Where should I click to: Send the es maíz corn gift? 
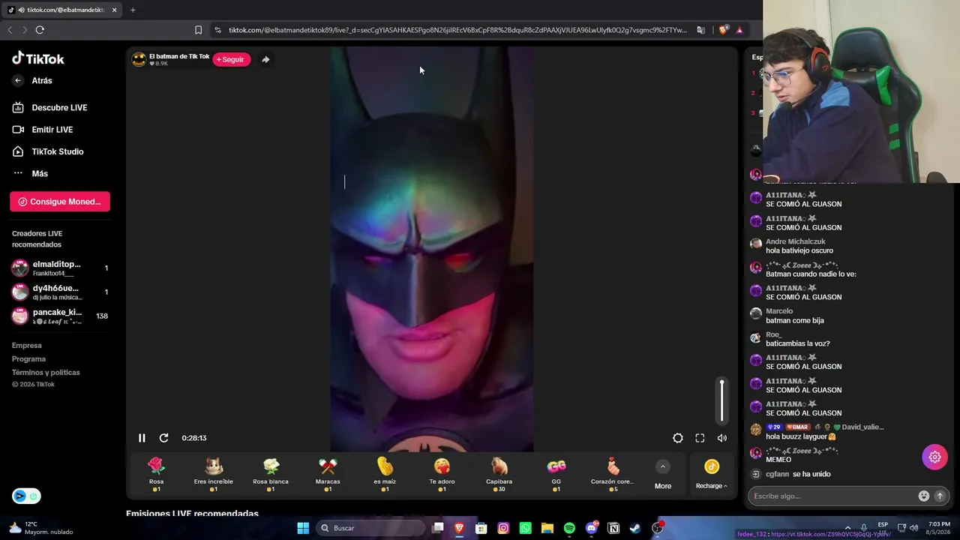(385, 475)
